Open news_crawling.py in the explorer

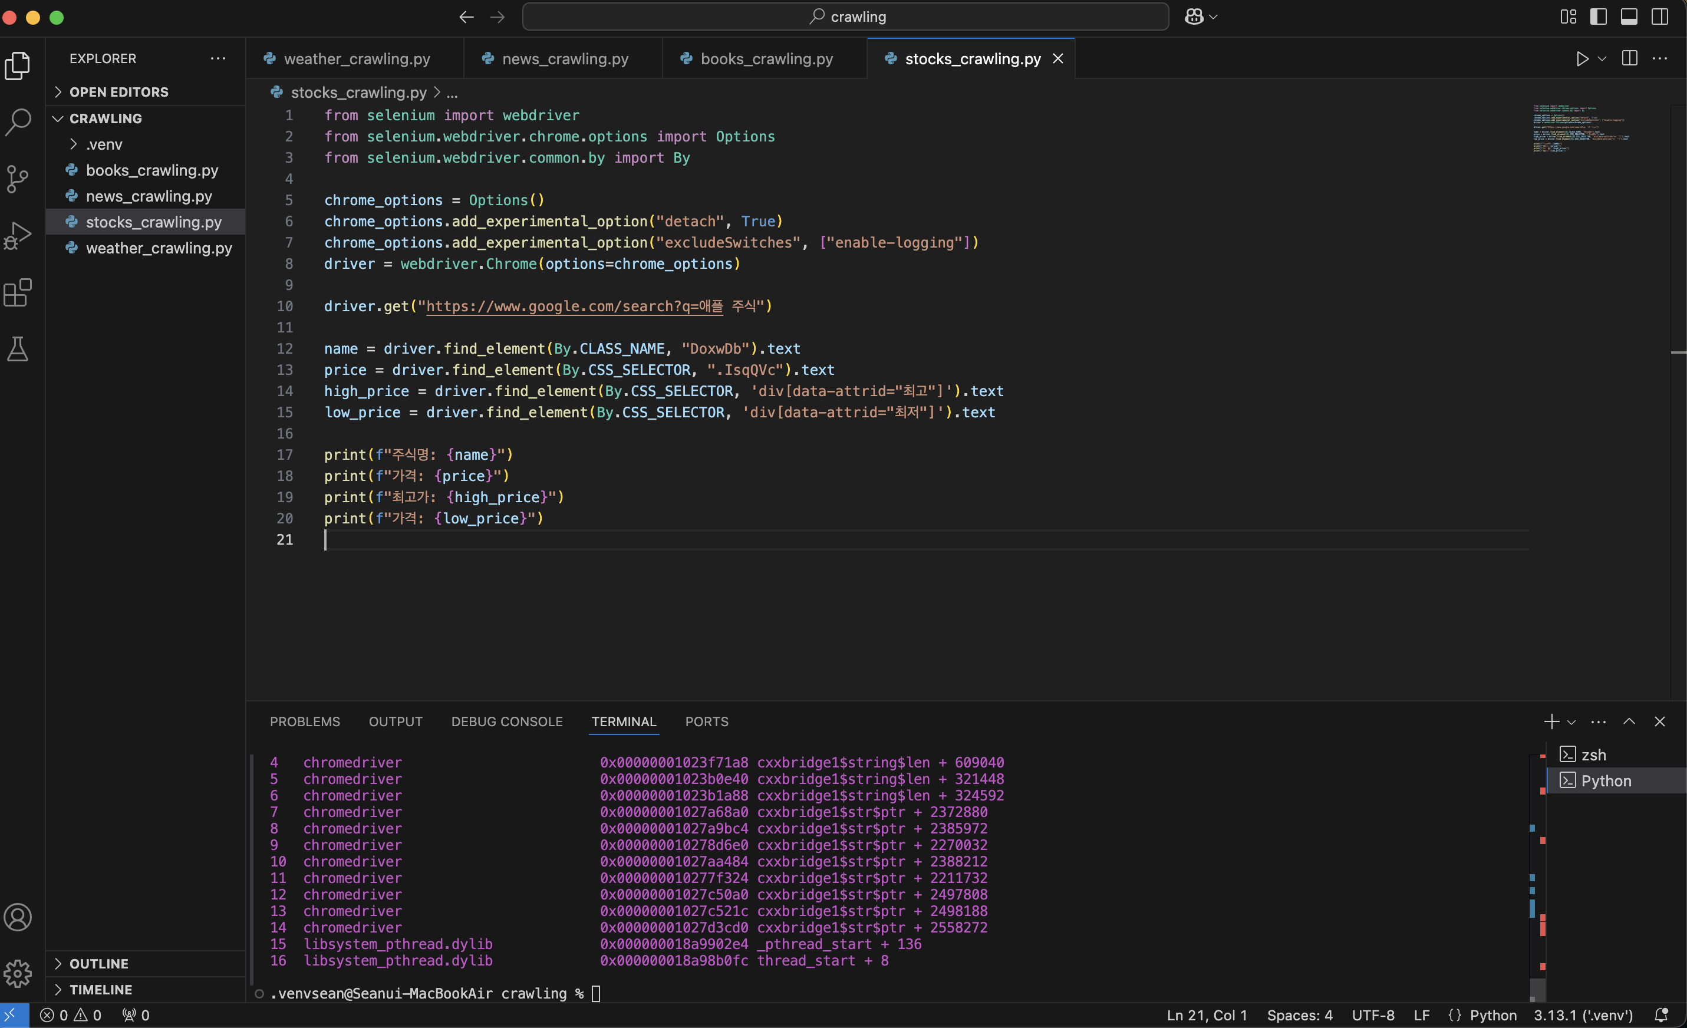145,196
